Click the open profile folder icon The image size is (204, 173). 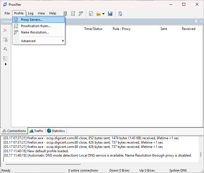(99, 14)
